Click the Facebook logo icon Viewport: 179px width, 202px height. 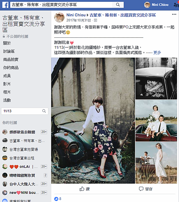tap(5, 5)
